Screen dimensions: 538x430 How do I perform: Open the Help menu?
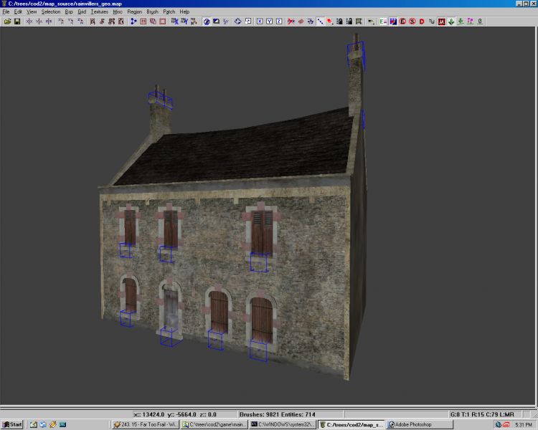pyautogui.click(x=184, y=11)
